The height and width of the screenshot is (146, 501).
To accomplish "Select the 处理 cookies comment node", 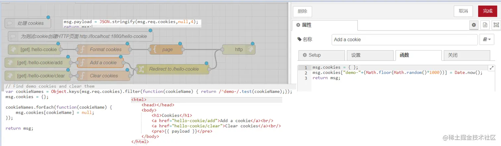I will click(28, 23).
